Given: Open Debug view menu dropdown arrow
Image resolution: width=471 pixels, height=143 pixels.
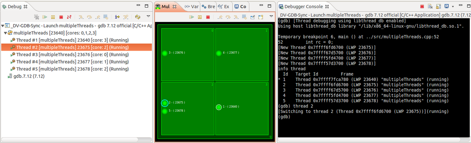Looking at the screenshot, I should 148,17.
